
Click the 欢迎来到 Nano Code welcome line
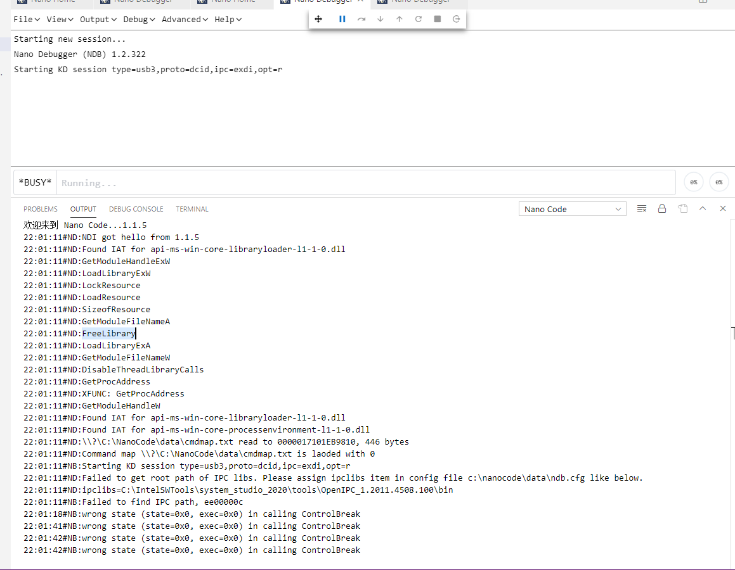coord(86,225)
